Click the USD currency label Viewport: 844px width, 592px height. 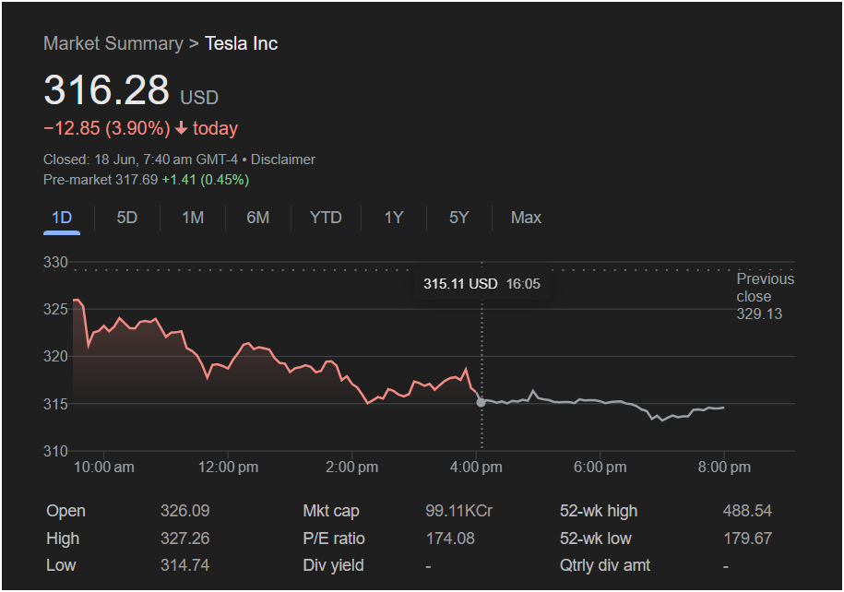pos(199,98)
